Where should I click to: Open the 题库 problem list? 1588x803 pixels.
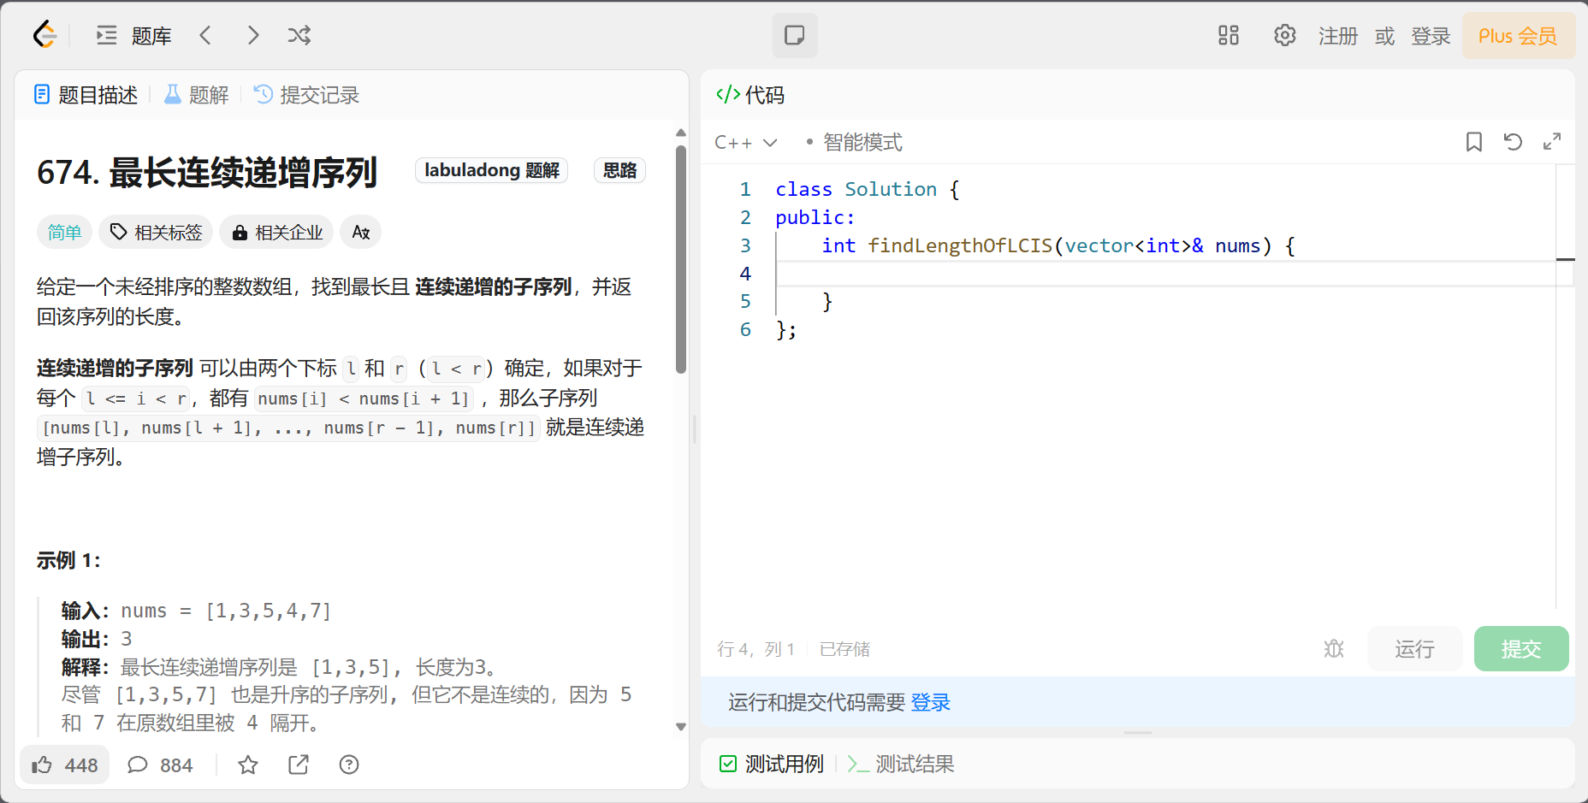pyautogui.click(x=134, y=36)
